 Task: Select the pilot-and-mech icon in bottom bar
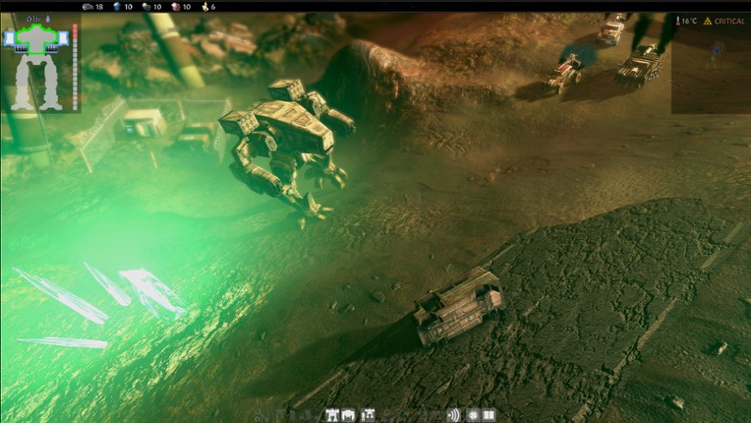click(x=370, y=415)
